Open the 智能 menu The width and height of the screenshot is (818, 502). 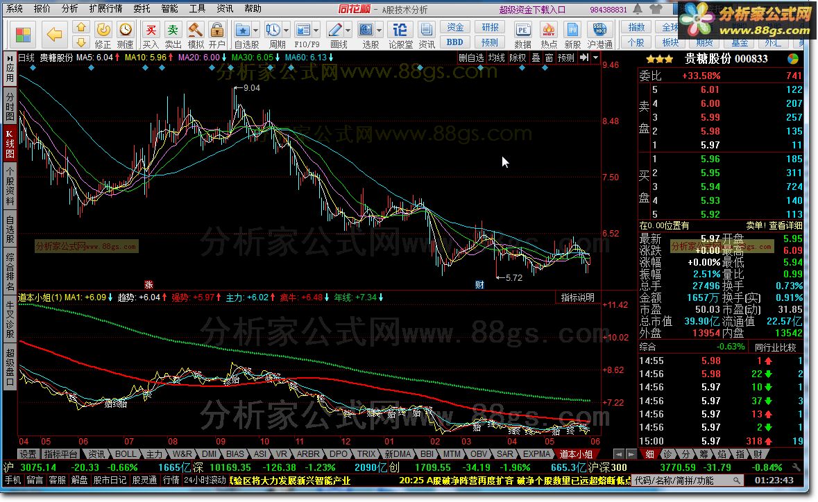pyautogui.click(x=169, y=9)
